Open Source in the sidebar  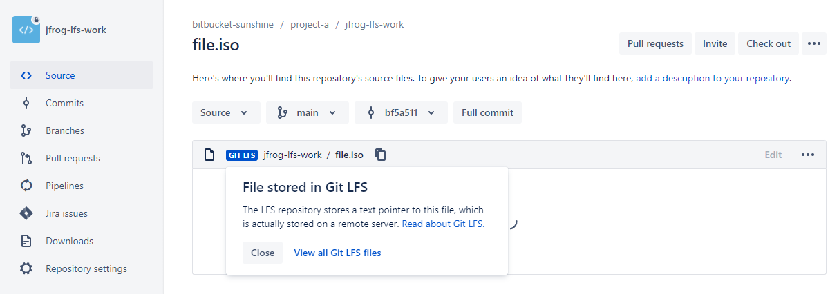82,75
